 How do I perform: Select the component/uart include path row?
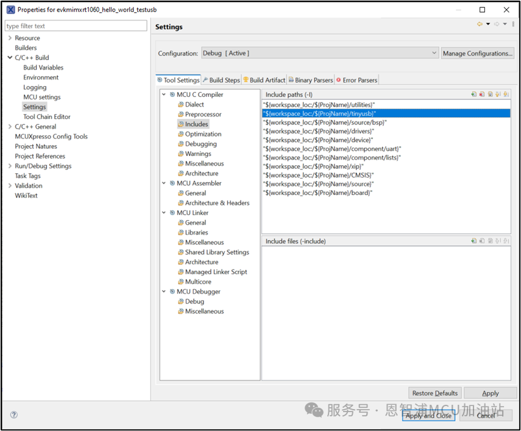(x=386, y=149)
